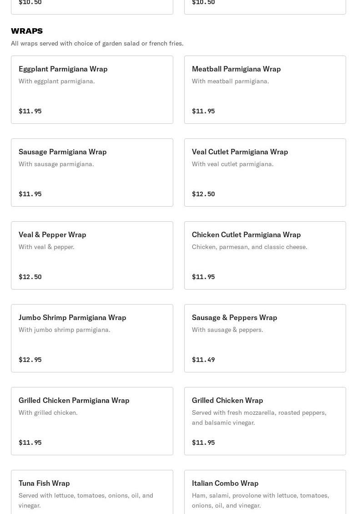The height and width of the screenshot is (514, 357).
Task: Select the Meatball Parmigiana Wrap card
Action: (265, 90)
